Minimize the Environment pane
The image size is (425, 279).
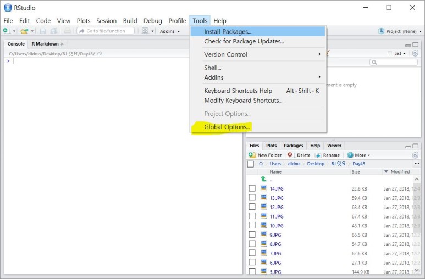click(x=408, y=44)
